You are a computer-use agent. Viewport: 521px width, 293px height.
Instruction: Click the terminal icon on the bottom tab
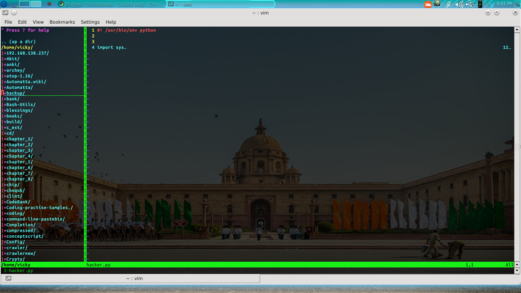(x=8, y=279)
